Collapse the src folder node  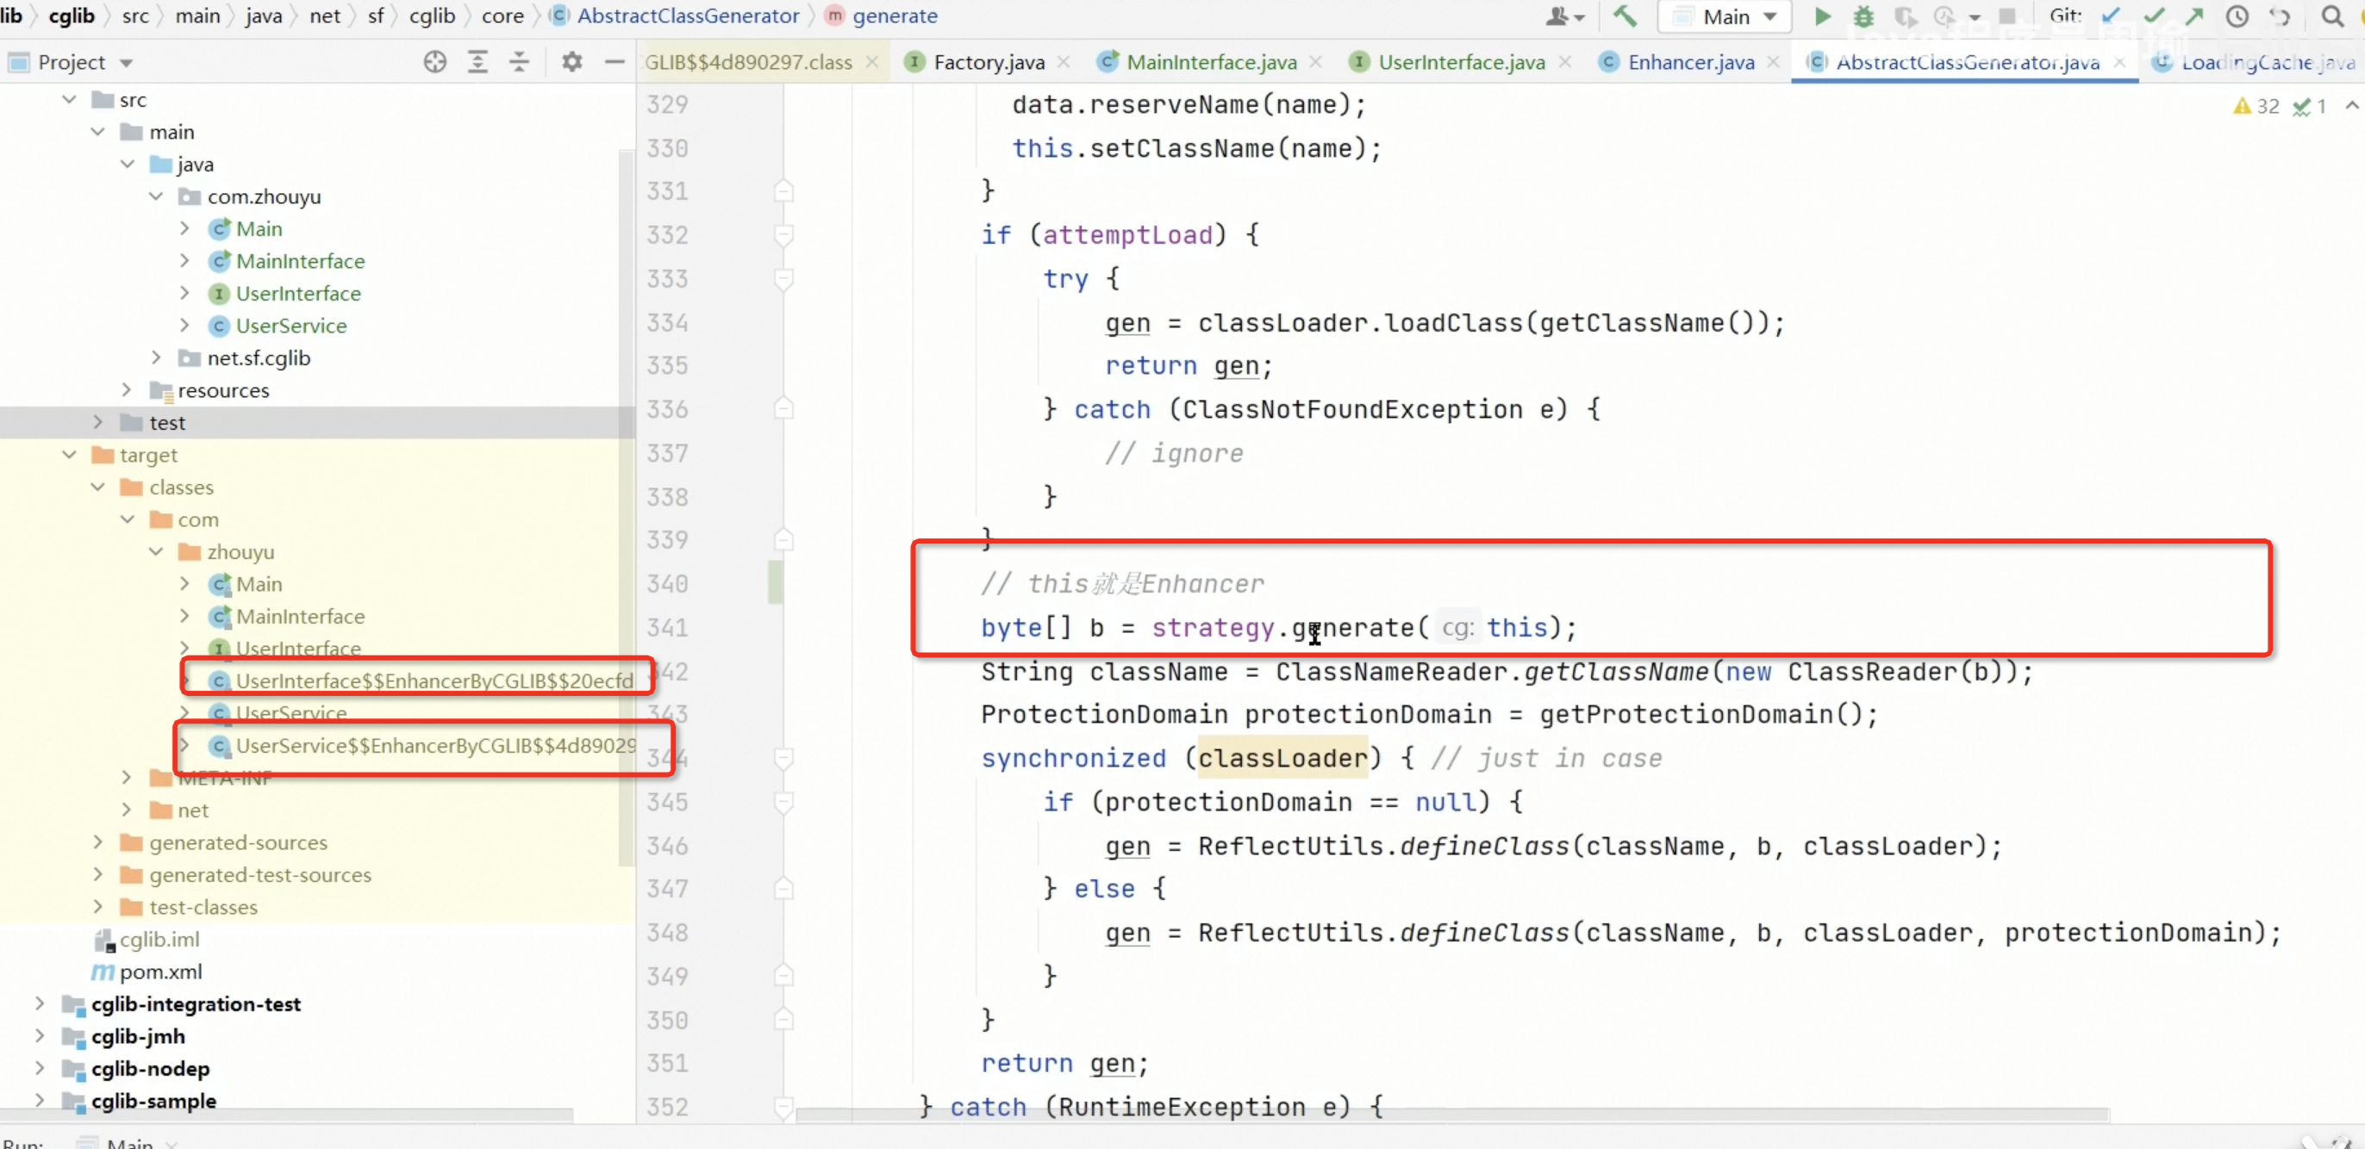click(70, 99)
